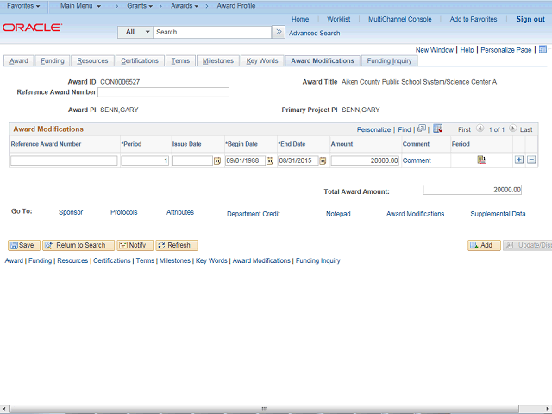Click Personalize Page link
552x414 pixels.
506,50
